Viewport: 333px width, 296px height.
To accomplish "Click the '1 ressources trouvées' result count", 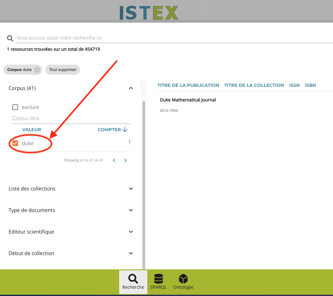I will coord(53,49).
